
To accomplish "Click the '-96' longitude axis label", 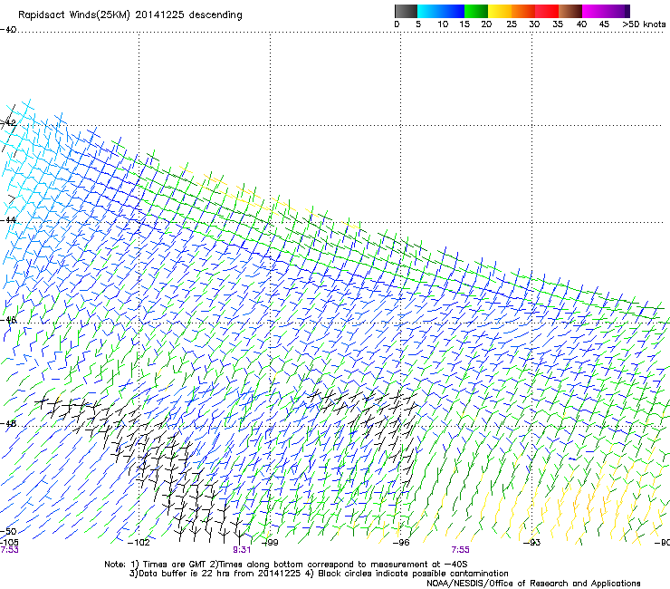I will 401,543.
